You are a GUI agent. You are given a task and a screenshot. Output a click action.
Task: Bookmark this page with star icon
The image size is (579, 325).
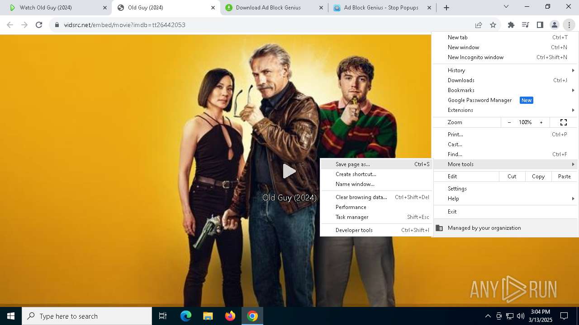point(493,25)
